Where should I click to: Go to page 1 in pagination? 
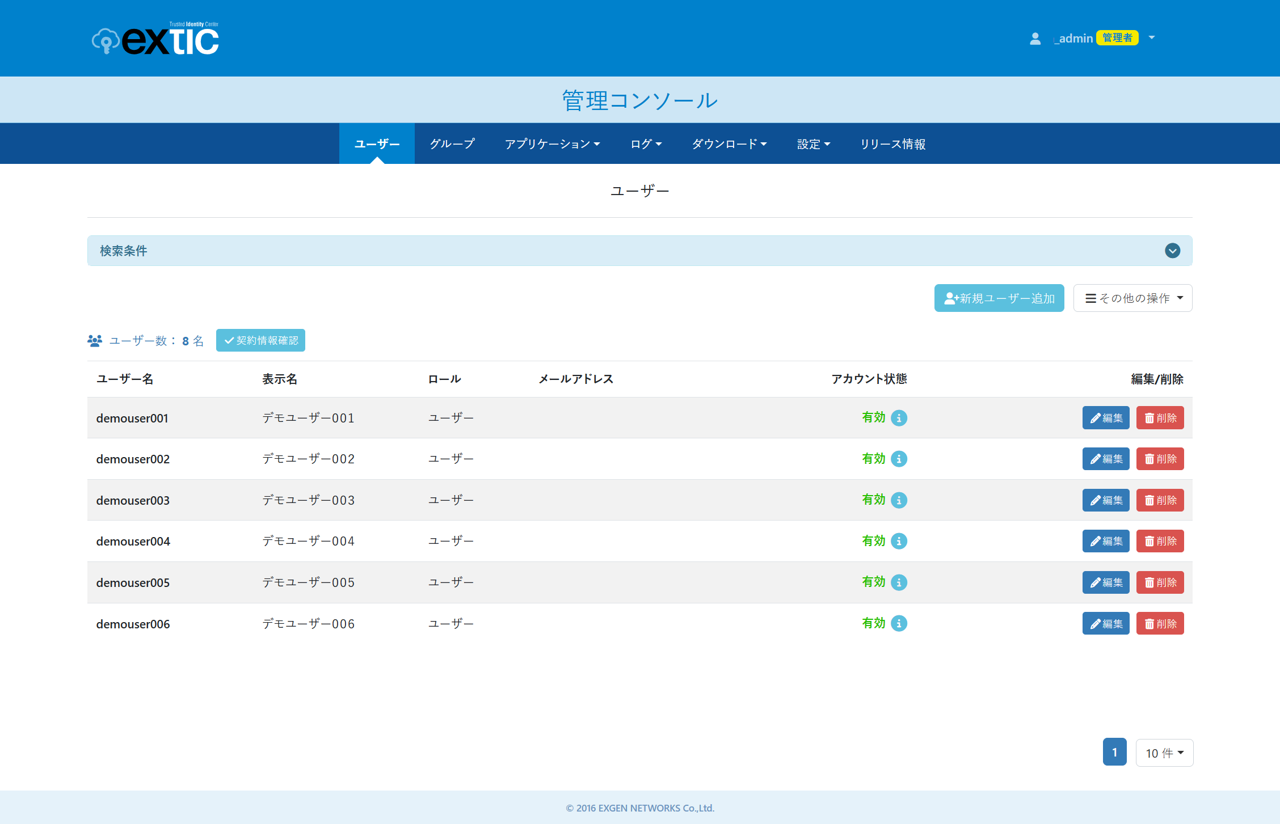point(1114,753)
